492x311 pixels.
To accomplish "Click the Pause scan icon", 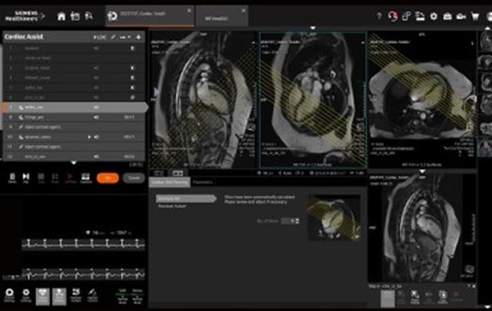I will click(x=55, y=177).
